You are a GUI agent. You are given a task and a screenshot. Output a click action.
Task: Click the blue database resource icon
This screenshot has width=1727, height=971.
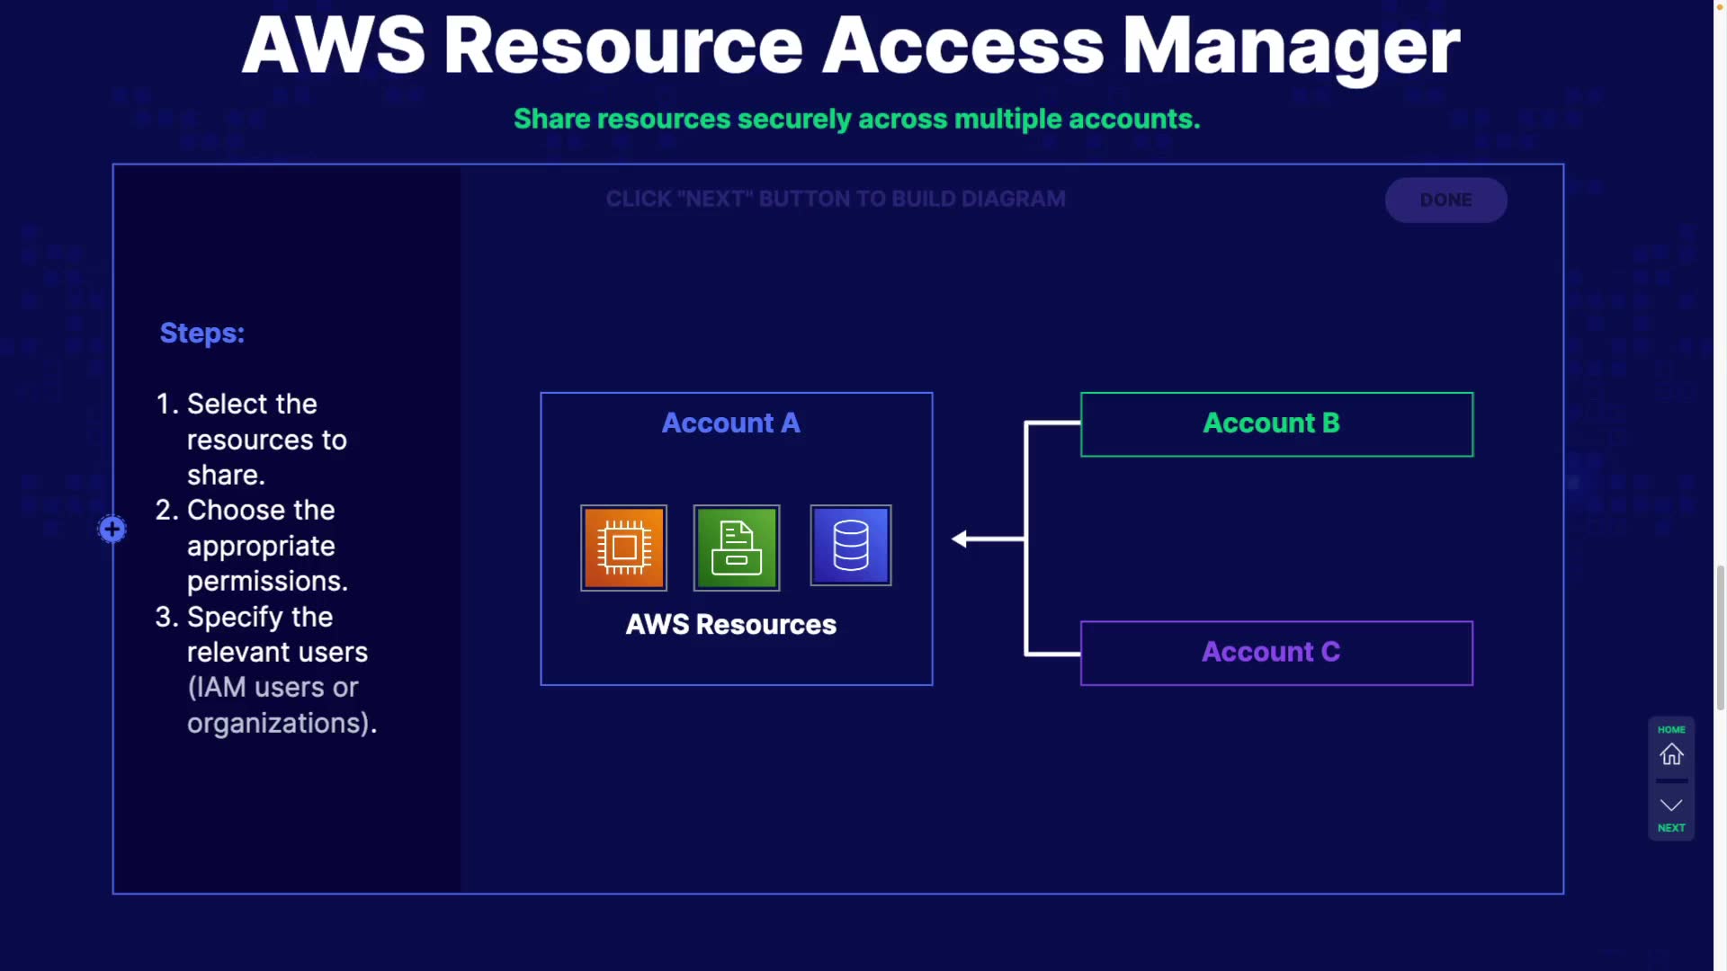[850, 546]
